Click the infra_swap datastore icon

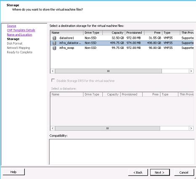[54, 48]
